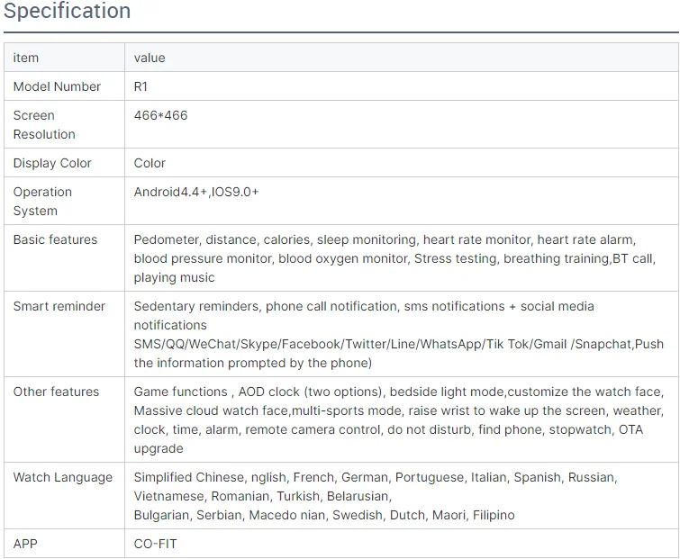The height and width of the screenshot is (559, 680).
Task: Click the CO-FIT app value
Action: [155, 544]
